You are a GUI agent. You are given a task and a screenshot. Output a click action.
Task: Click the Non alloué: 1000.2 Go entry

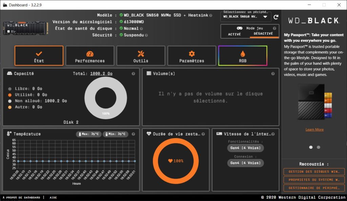pyautogui.click(x=37, y=101)
